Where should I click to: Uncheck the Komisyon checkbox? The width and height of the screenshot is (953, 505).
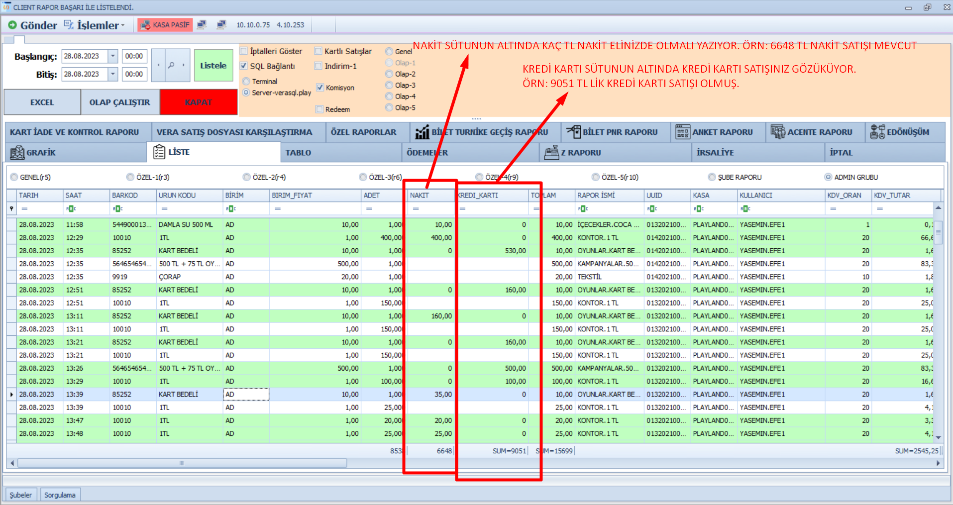(x=320, y=88)
